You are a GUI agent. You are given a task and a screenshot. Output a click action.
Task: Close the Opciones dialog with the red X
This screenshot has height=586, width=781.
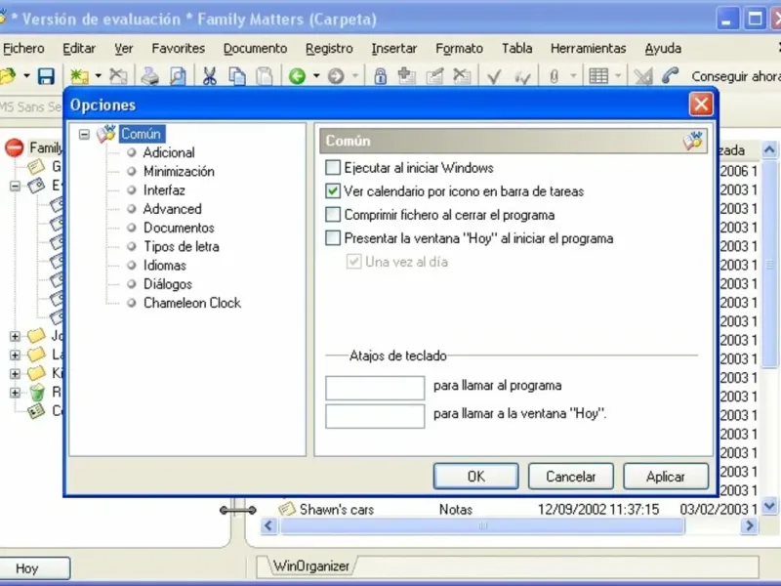pyautogui.click(x=701, y=105)
